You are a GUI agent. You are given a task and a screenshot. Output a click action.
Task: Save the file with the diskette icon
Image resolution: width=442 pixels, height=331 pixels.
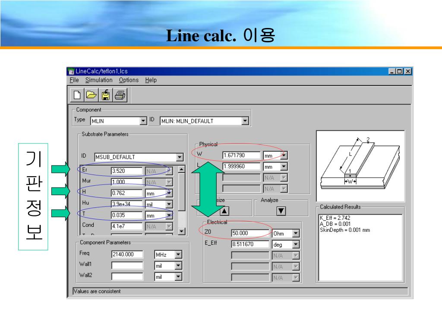[x=106, y=95]
